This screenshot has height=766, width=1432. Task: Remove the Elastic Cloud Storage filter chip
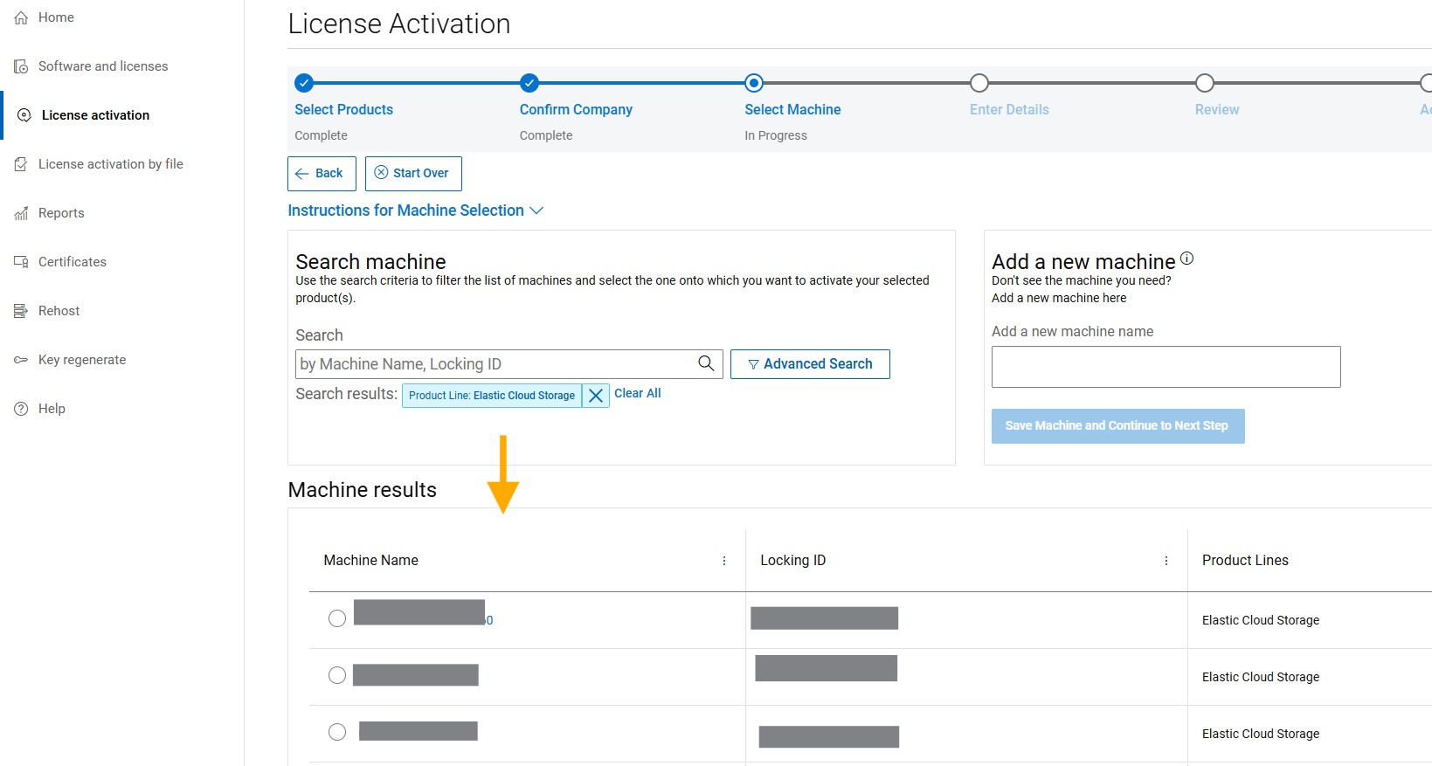(596, 396)
